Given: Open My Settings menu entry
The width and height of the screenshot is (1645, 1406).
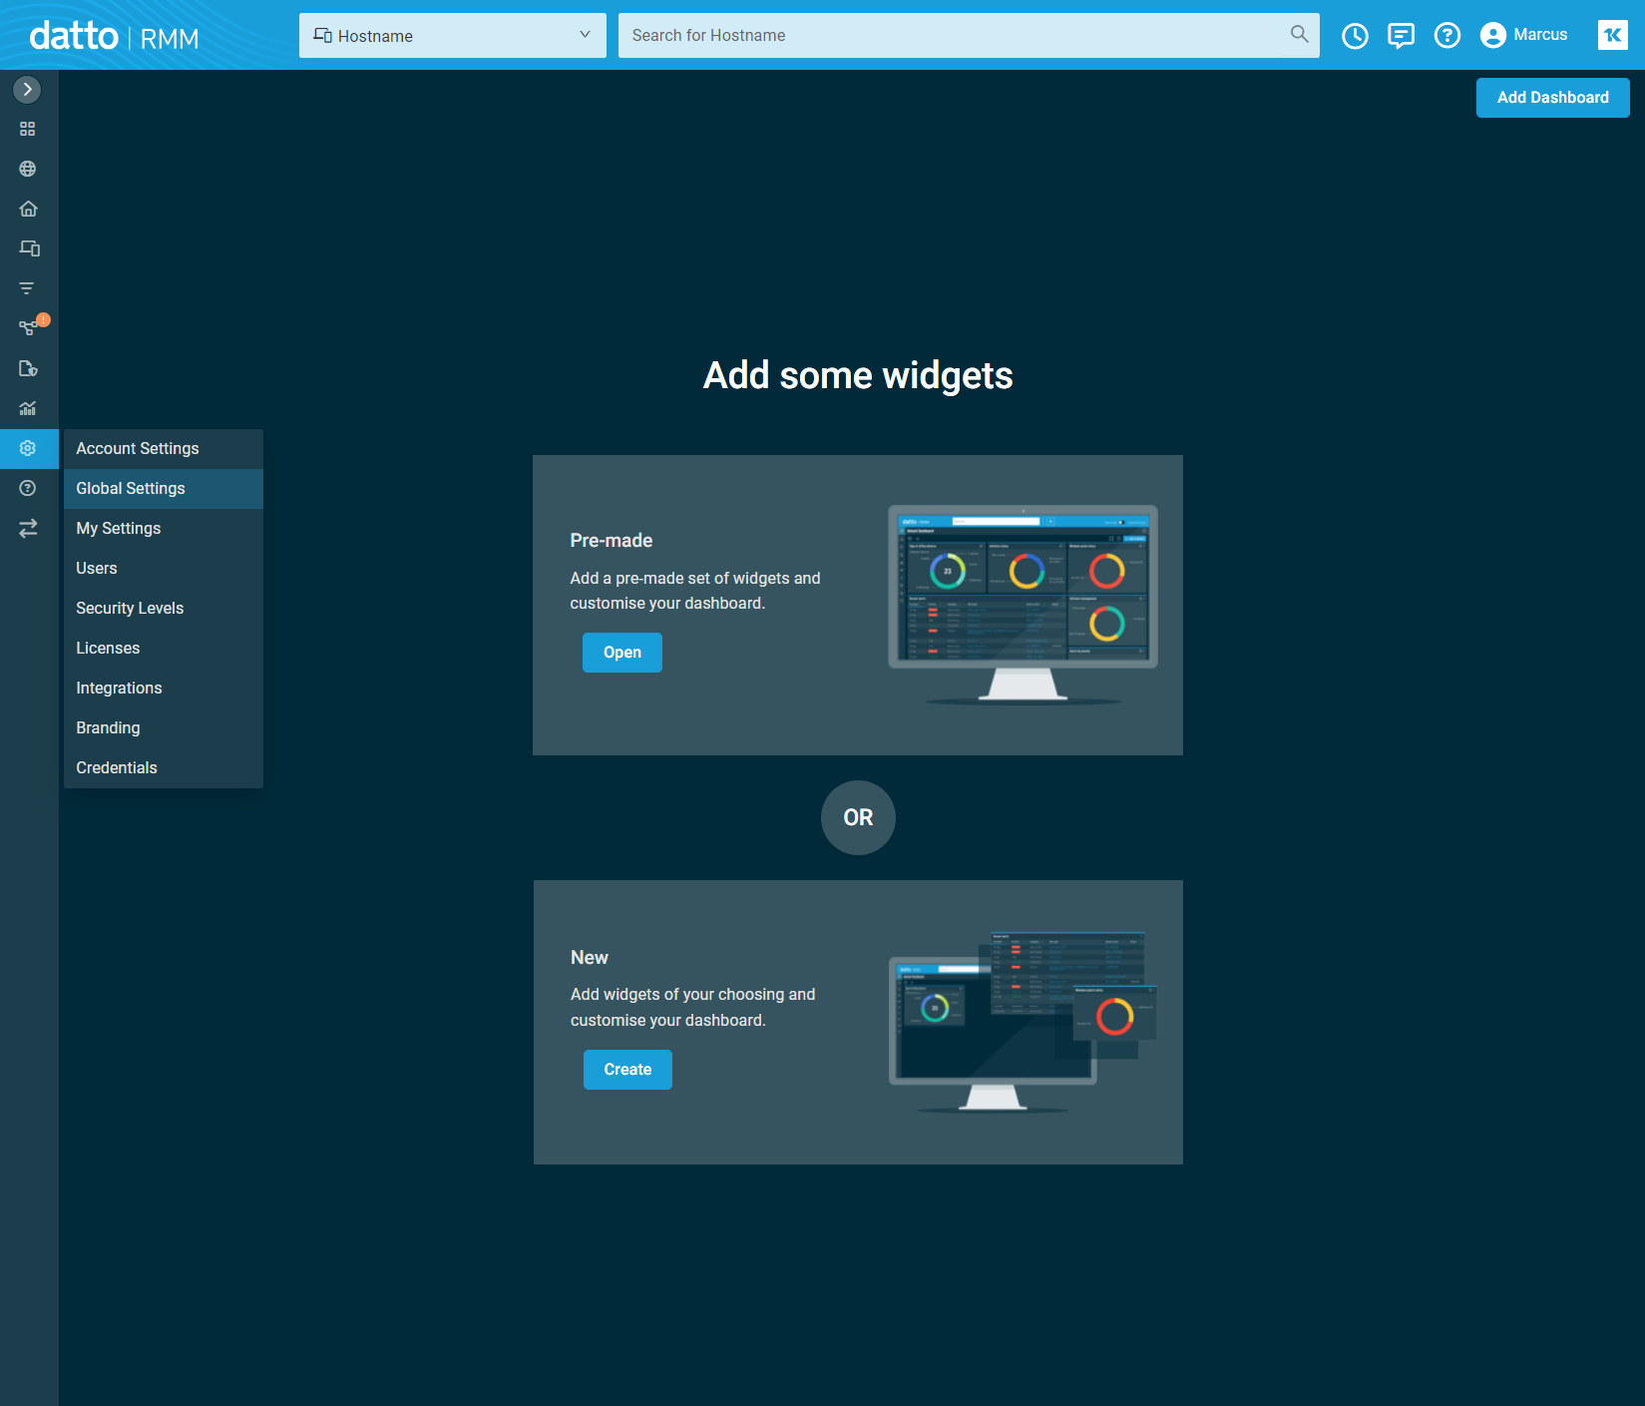Looking at the screenshot, I should (x=164, y=529).
